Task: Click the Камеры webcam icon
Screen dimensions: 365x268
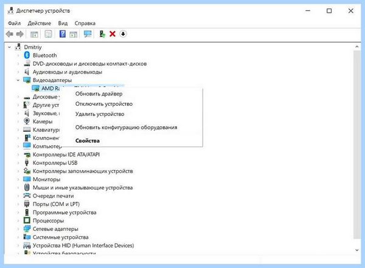Action: coord(27,121)
